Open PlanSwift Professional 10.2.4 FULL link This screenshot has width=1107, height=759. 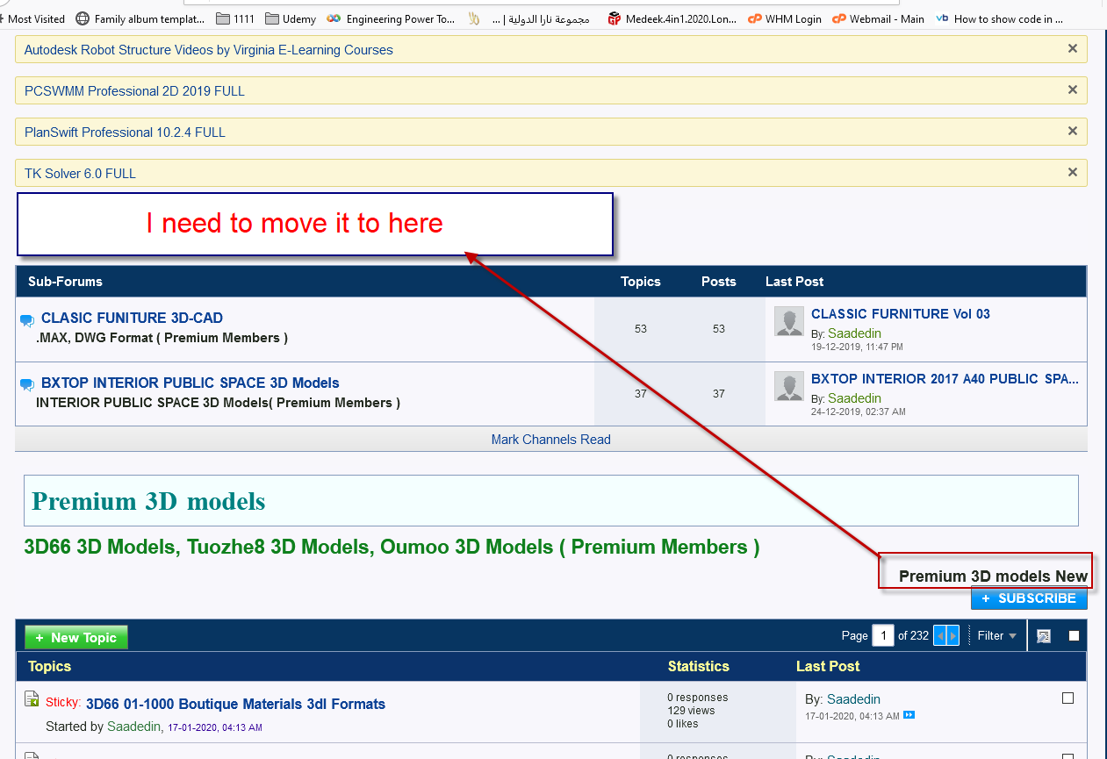pos(125,132)
